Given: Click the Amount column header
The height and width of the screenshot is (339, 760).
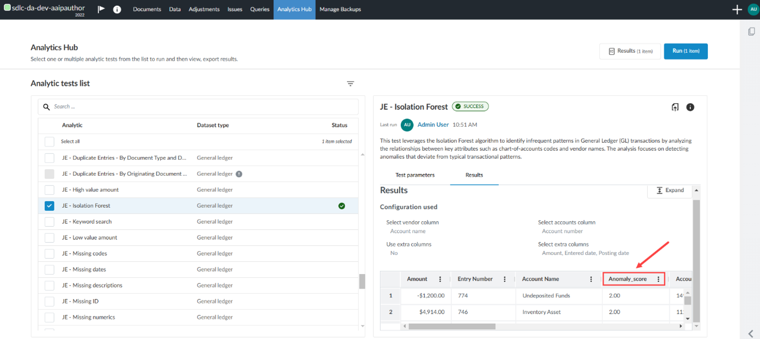Looking at the screenshot, I should pos(417,279).
